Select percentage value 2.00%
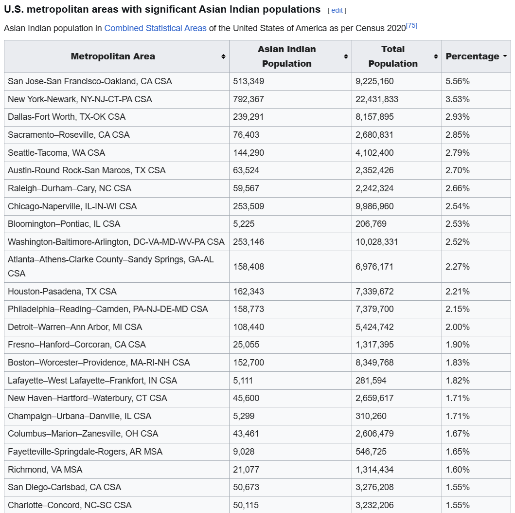Image resolution: width=515 pixels, height=513 pixels. point(458,327)
